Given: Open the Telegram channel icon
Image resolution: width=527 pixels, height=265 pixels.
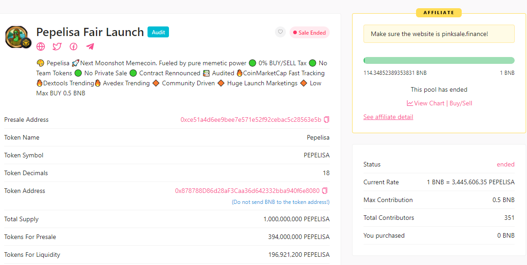Looking at the screenshot, I should coord(90,47).
